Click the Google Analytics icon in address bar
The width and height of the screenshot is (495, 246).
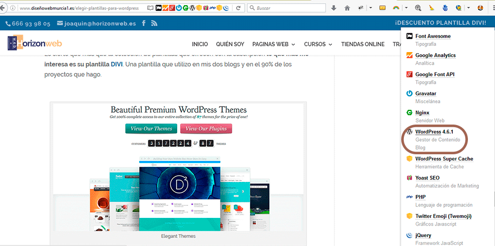[x=165, y=8]
